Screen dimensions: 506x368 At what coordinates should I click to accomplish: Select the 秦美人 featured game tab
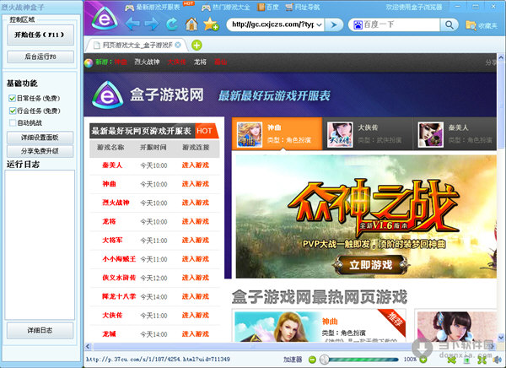(x=455, y=133)
